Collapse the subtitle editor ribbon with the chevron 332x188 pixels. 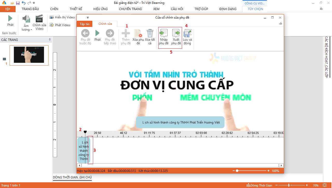[x=281, y=24]
